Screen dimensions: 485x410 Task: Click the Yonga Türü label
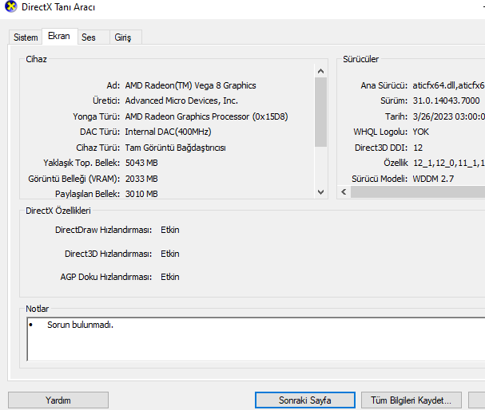click(x=96, y=116)
